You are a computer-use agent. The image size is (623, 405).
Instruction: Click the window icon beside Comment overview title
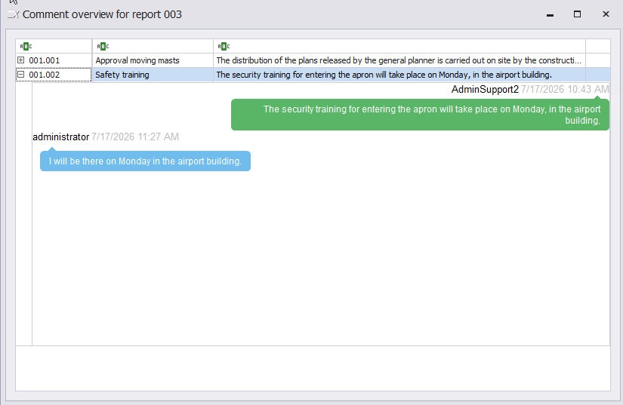pyautogui.click(x=13, y=14)
